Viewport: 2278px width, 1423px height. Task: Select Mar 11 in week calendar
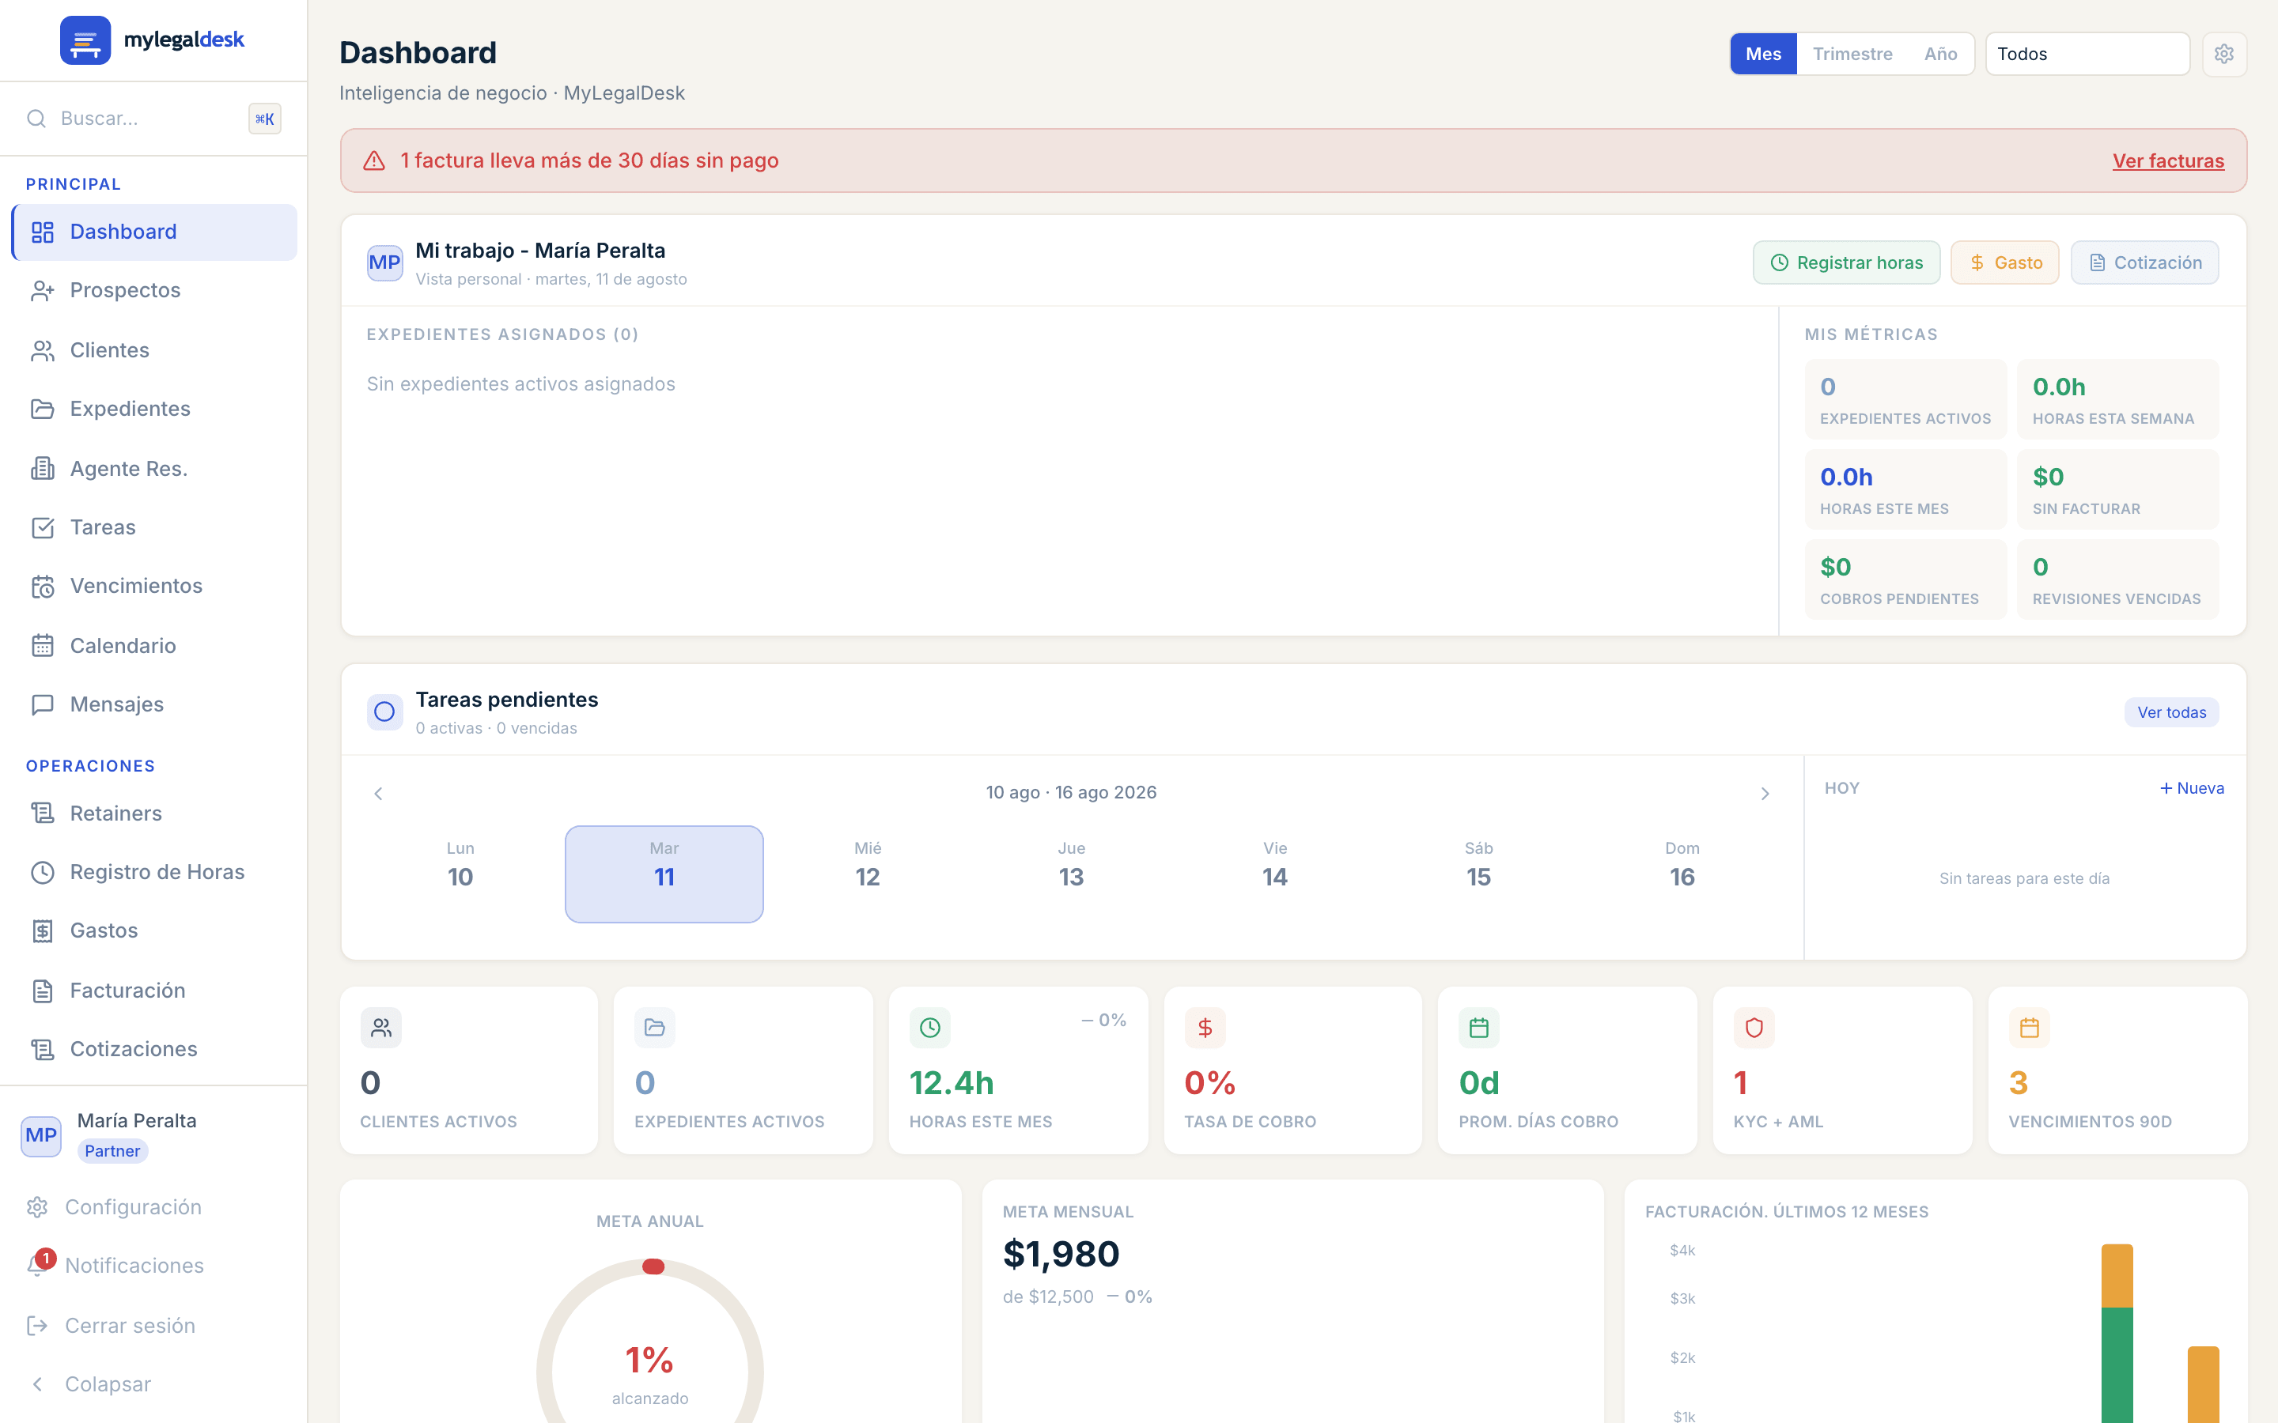point(664,874)
